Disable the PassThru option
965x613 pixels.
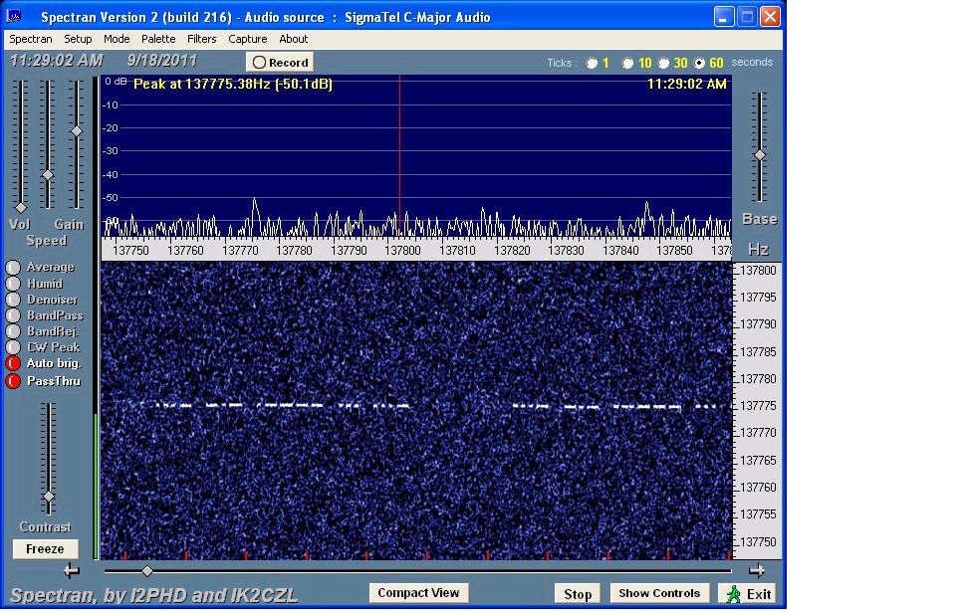click(x=13, y=381)
